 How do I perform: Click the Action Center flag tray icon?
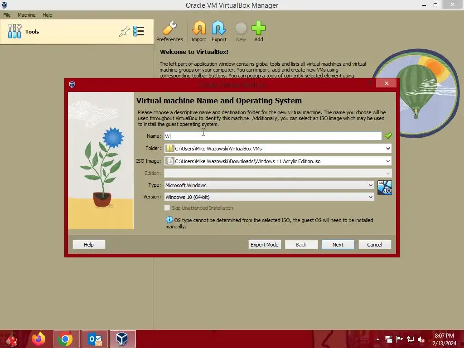[400, 339]
